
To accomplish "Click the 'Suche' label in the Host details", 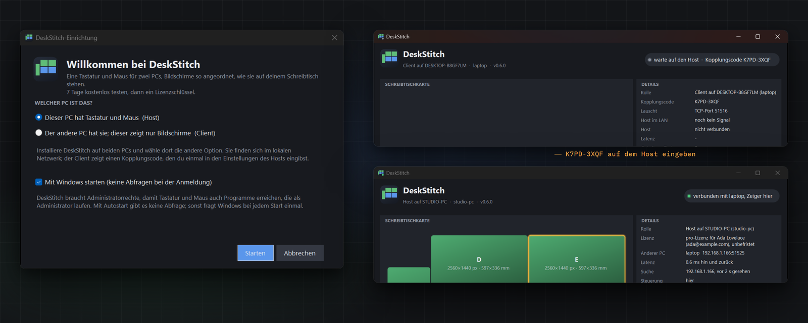I will [x=647, y=272].
